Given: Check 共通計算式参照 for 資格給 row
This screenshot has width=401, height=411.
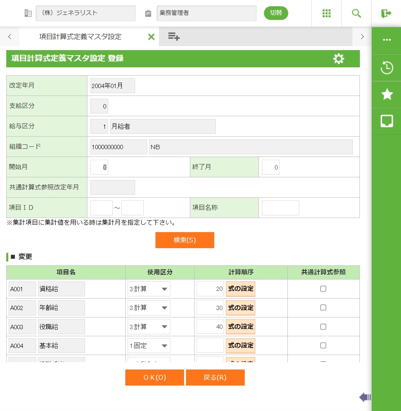Looking at the screenshot, I should (x=323, y=289).
